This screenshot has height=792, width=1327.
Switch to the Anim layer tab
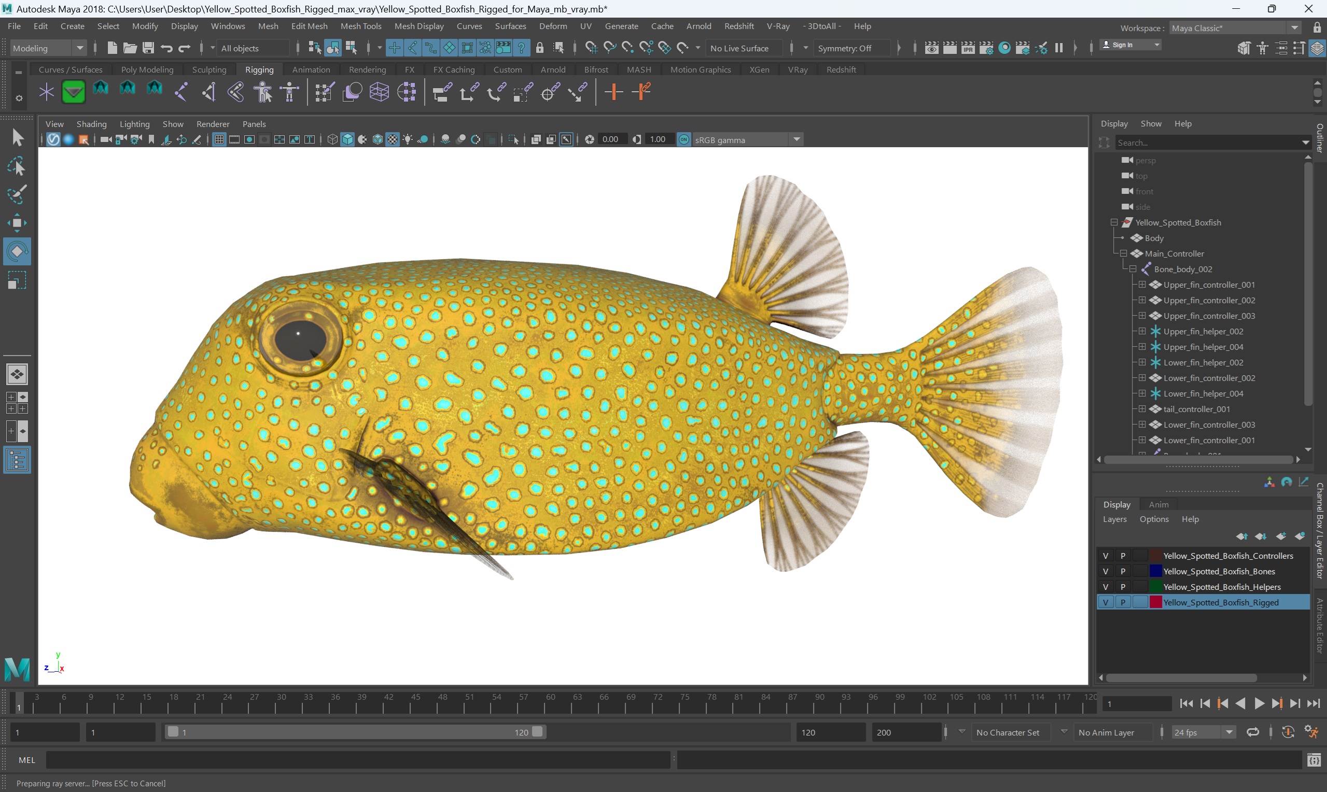(1158, 504)
